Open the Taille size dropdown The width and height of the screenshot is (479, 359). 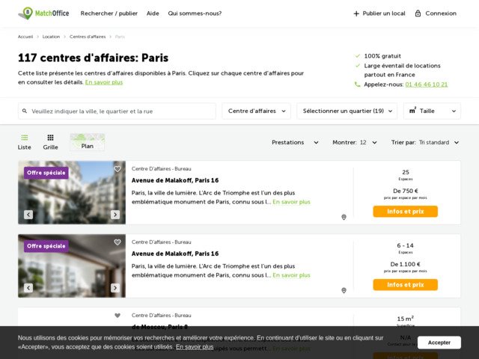[x=432, y=111]
